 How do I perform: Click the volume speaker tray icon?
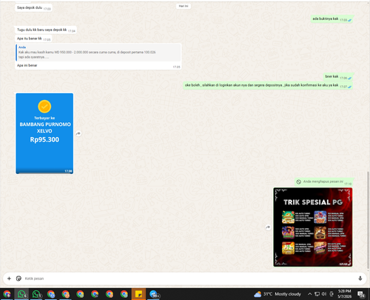coord(324,294)
